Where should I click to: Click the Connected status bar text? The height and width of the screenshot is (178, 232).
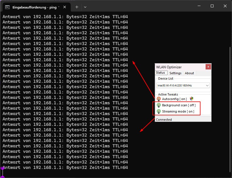[164, 120]
